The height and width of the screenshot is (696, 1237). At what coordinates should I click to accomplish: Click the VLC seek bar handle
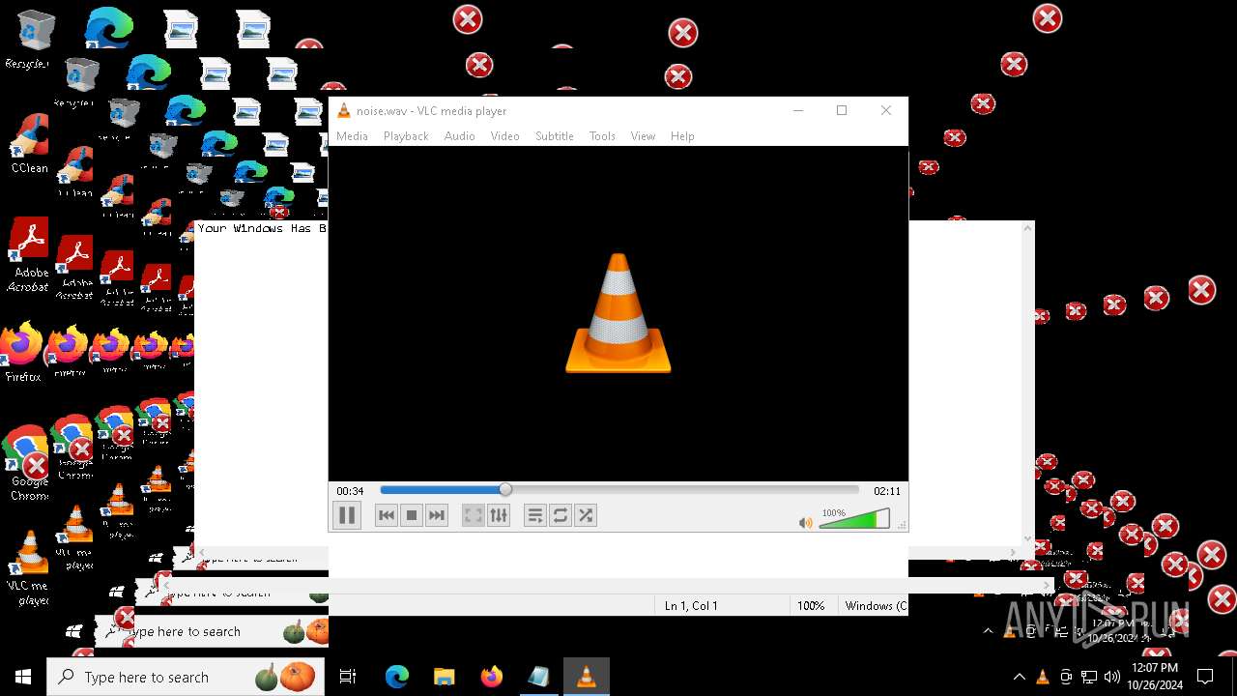point(505,490)
